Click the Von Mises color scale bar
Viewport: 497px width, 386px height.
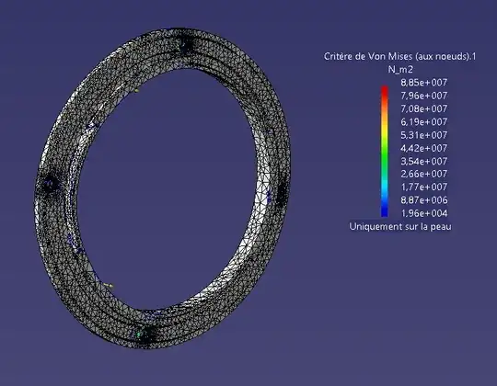coord(385,152)
